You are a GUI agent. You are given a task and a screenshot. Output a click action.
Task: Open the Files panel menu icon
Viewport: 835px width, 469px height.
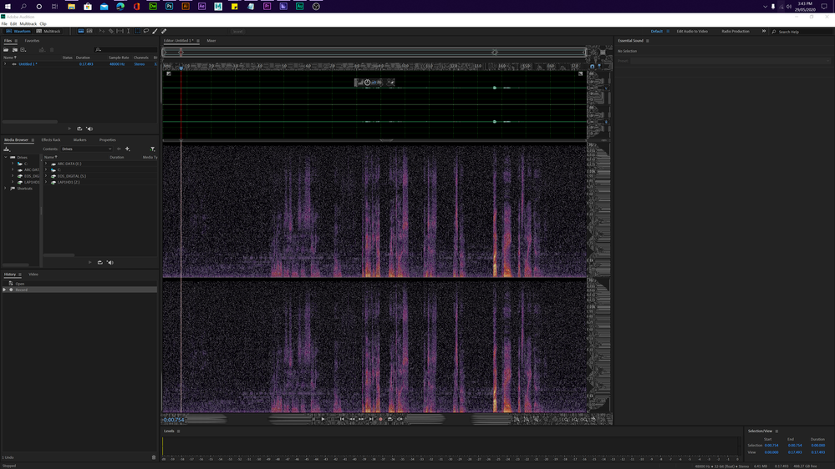point(16,41)
